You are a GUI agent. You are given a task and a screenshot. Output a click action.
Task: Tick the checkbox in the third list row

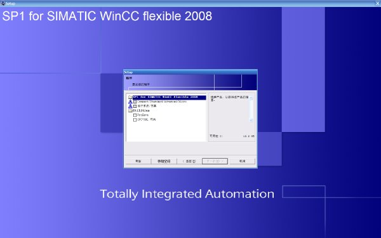pyautogui.click(x=135, y=107)
